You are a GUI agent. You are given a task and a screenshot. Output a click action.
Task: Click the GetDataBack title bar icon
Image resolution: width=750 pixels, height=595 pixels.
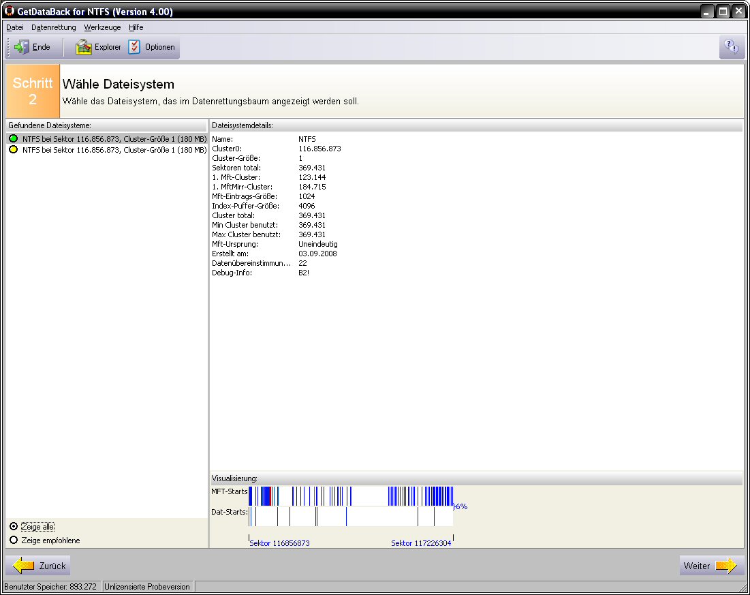coord(9,10)
